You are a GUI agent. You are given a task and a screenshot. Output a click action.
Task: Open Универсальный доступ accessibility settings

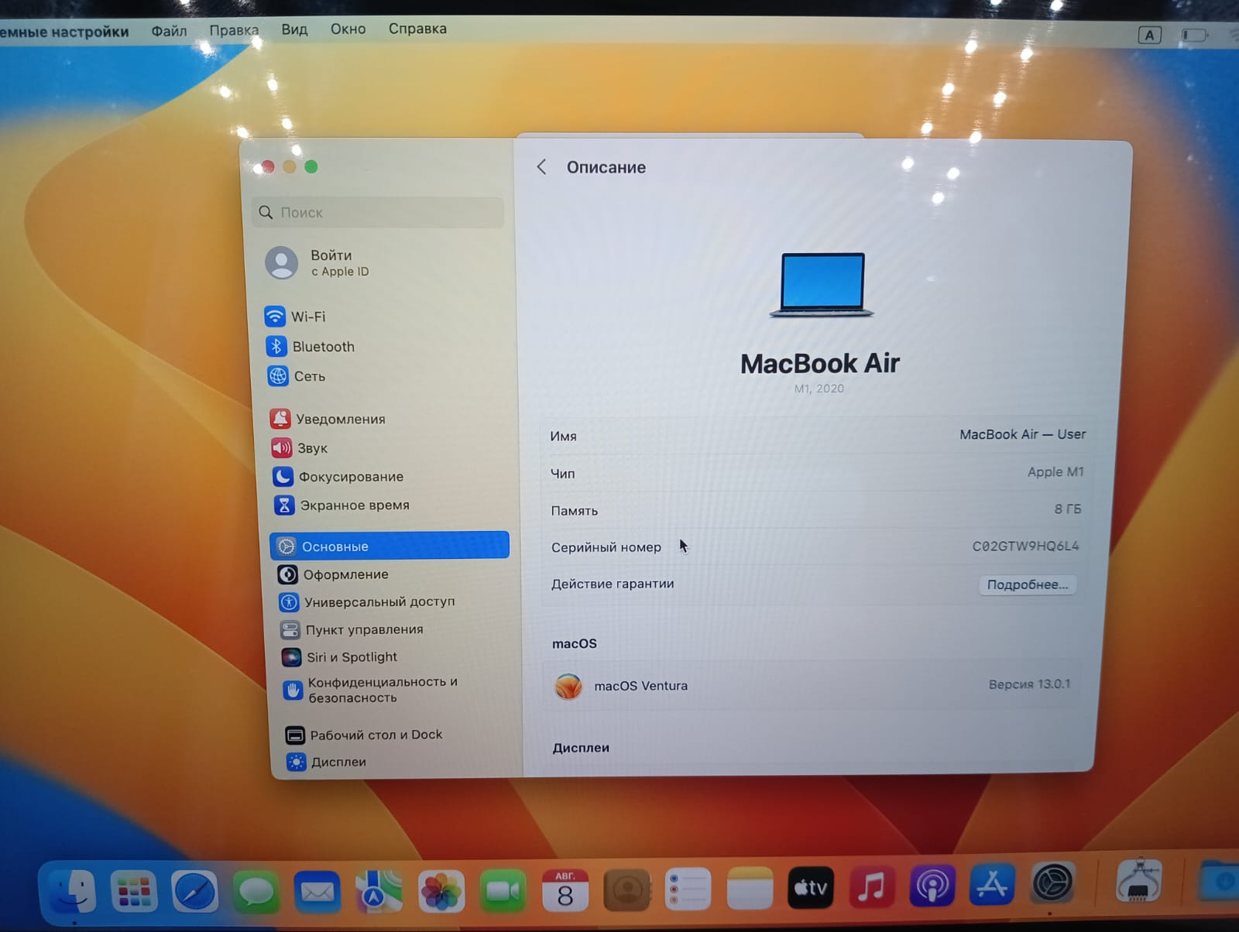tap(379, 601)
